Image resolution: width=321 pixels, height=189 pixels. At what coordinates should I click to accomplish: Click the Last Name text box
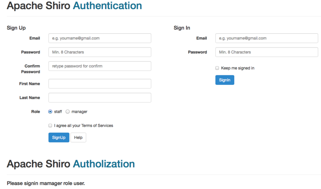pyautogui.click(x=100, y=98)
